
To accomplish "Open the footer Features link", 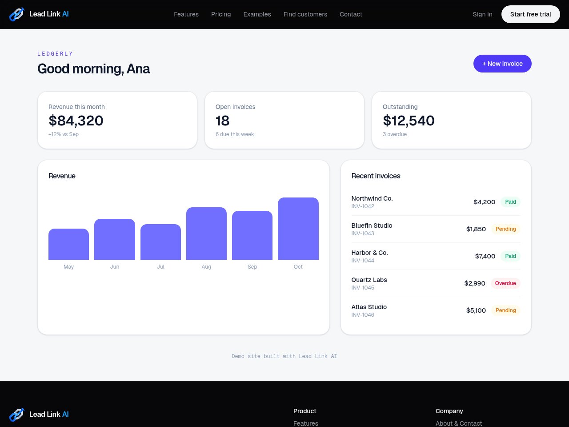I will tap(306, 423).
